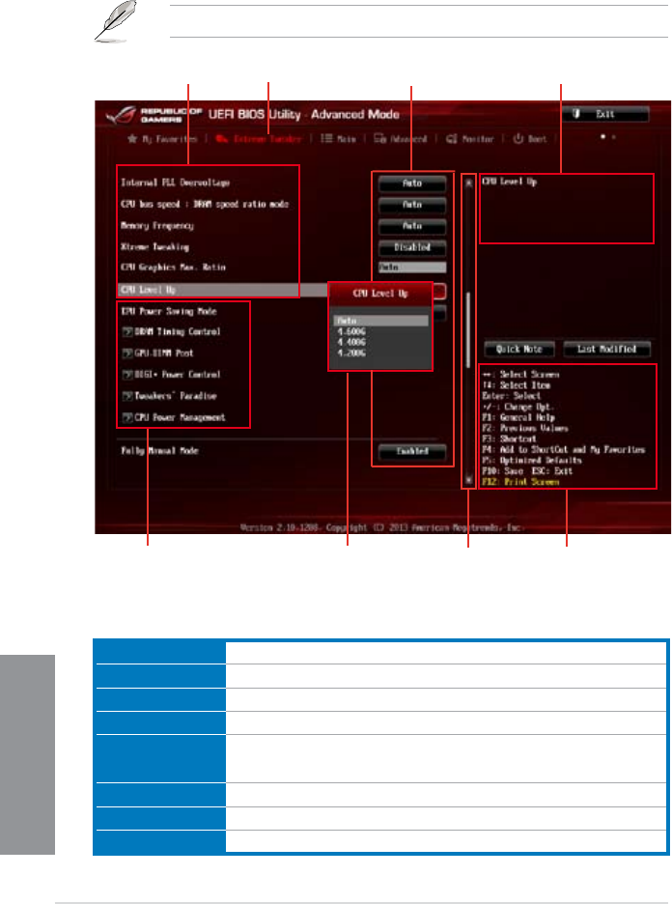This screenshot has width=672, height=904.
Task: Switch to the Boot tab
Action: click(530, 139)
